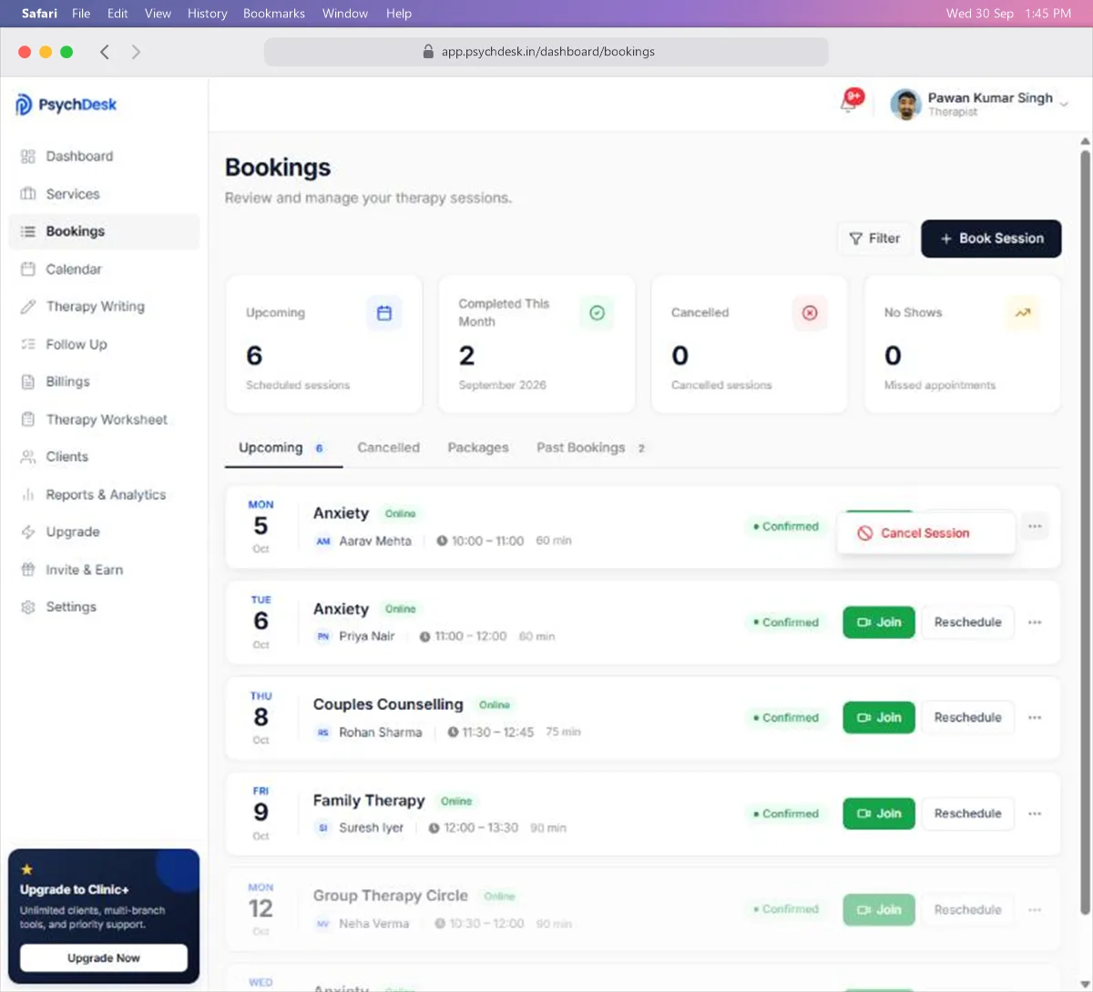Click the Services sidebar icon

pyautogui.click(x=28, y=194)
